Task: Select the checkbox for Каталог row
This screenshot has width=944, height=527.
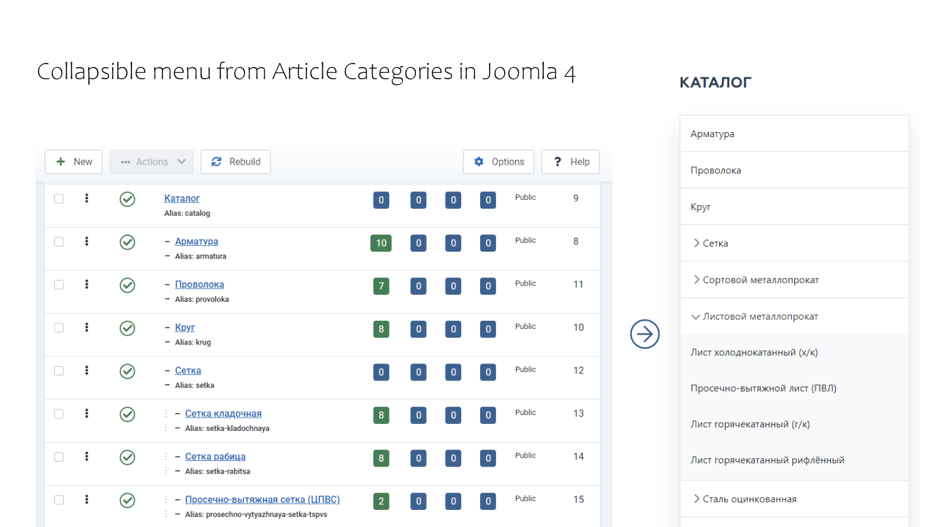Action: pos(59,199)
